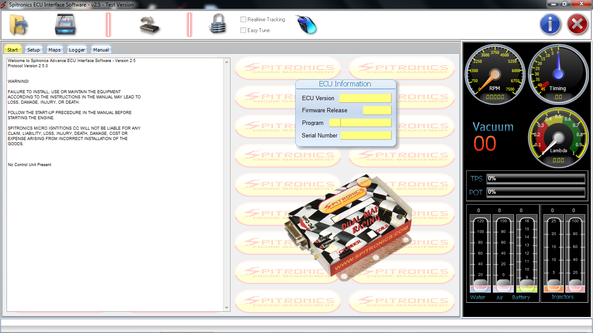Toggle the Easy Tune checkbox

pos(244,30)
